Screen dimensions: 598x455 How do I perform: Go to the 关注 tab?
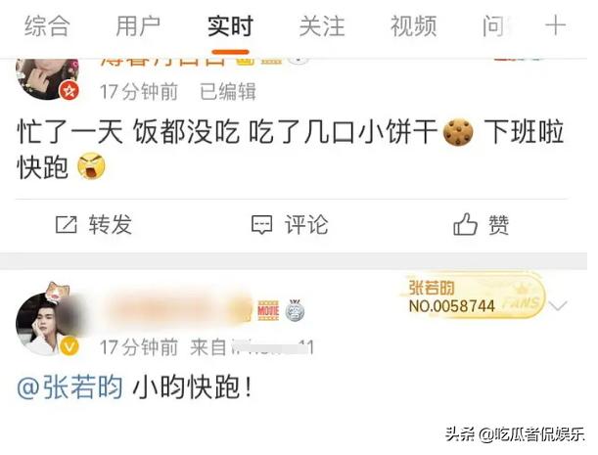pos(322,26)
